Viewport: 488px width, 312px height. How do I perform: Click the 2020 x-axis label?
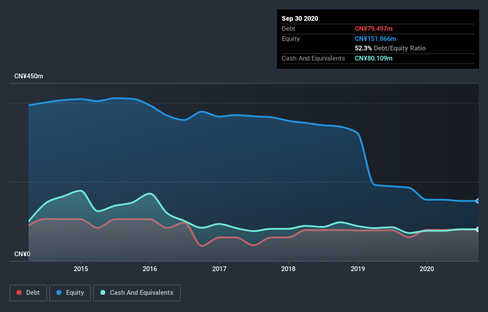[x=427, y=269]
